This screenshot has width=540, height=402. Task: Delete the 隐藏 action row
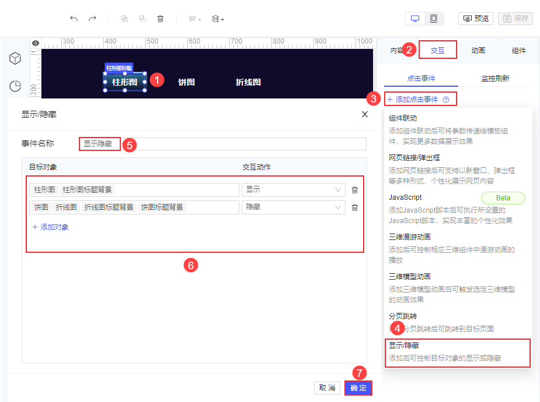(355, 207)
